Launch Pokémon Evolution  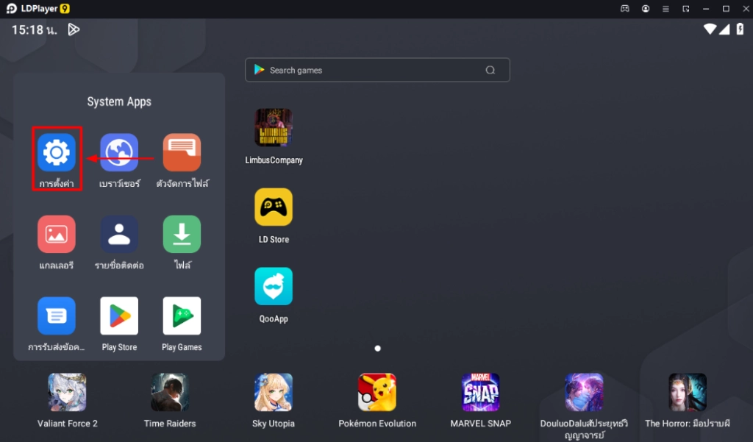pyautogui.click(x=377, y=393)
